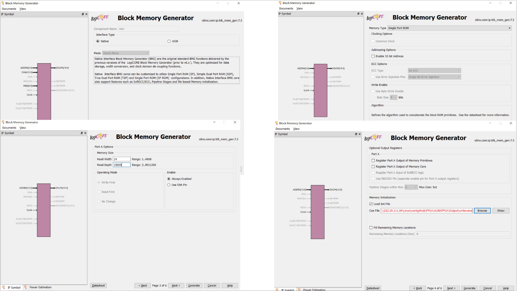
Task: Open View menu in Memory Type window
Action: pyautogui.click(x=300, y=9)
